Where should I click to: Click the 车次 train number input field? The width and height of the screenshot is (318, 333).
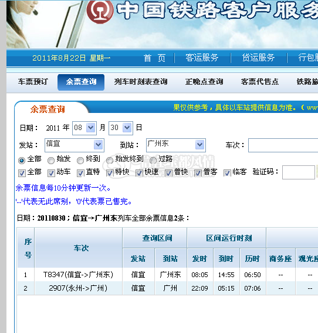coord(283,145)
